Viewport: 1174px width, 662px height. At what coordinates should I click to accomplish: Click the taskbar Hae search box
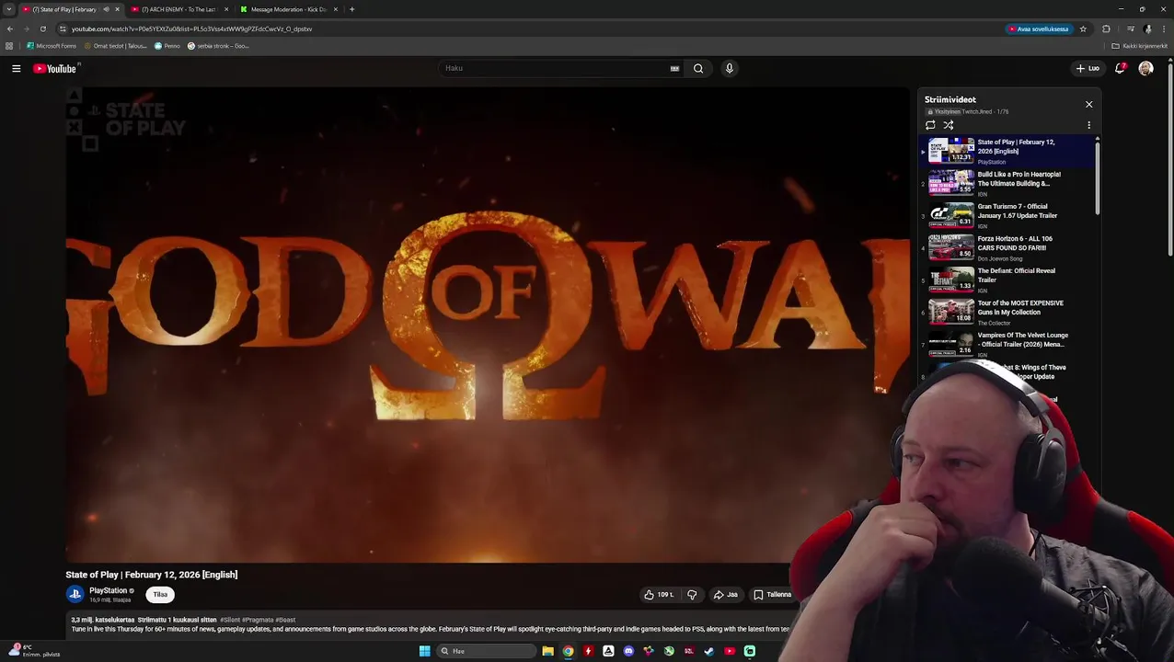pyautogui.click(x=486, y=651)
